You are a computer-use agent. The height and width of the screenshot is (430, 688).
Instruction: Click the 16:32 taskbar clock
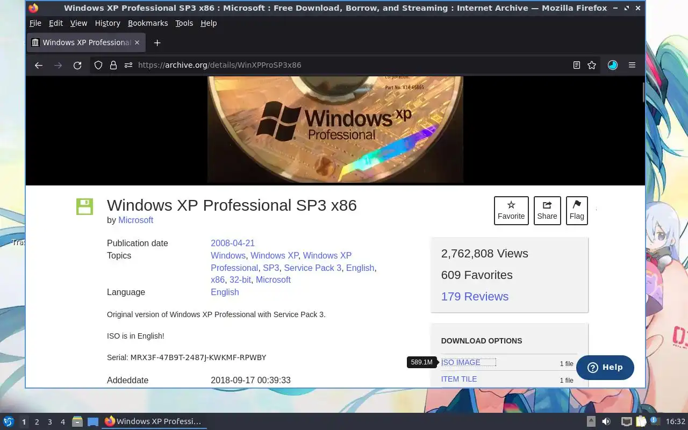(676, 422)
